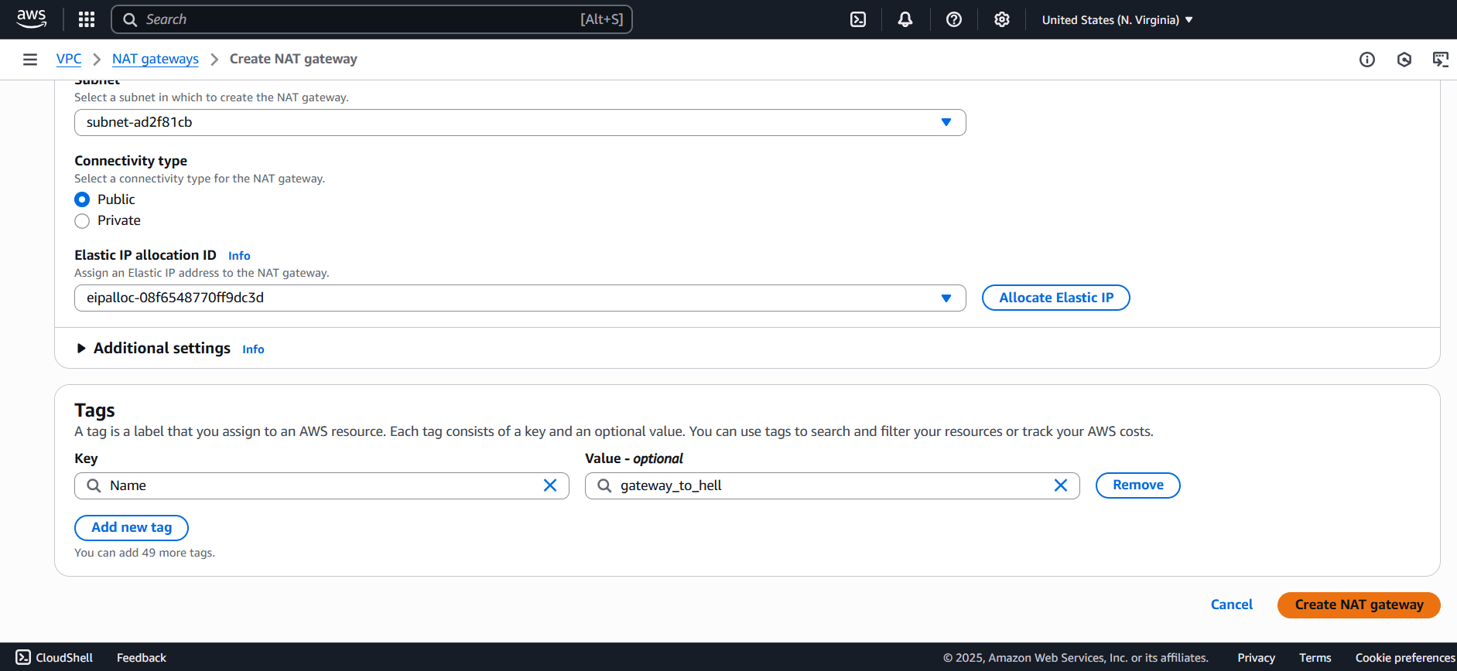This screenshot has width=1457, height=671.
Task: Open the subnet-ad2f81cb dropdown
Action: point(519,122)
